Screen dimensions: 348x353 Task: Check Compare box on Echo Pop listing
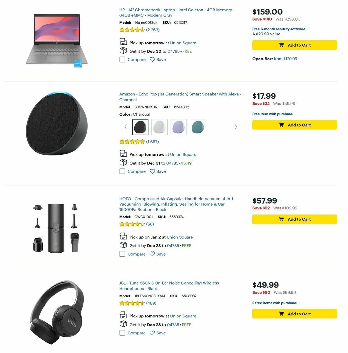122,171
